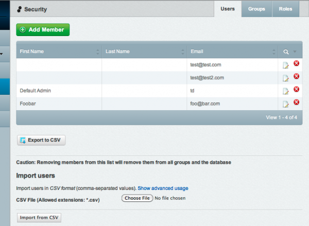The height and width of the screenshot is (226, 309).
Task: Select the Default Admin name cell
Action: tap(59, 91)
